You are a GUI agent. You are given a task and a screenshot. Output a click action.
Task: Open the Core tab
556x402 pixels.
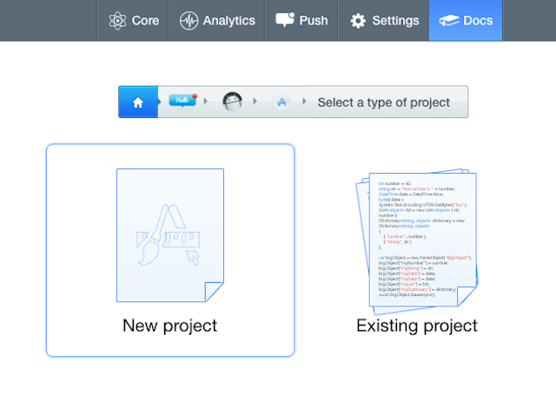133,21
